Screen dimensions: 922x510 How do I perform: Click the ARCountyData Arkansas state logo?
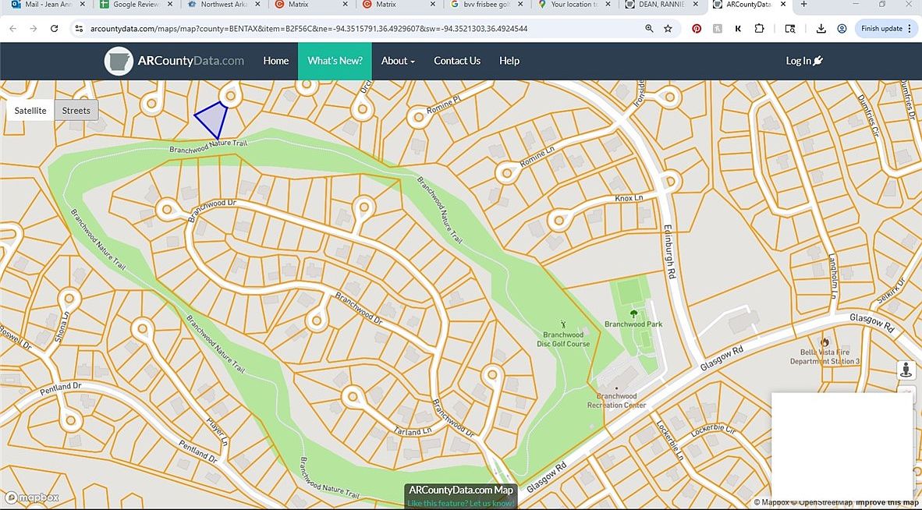pos(119,61)
